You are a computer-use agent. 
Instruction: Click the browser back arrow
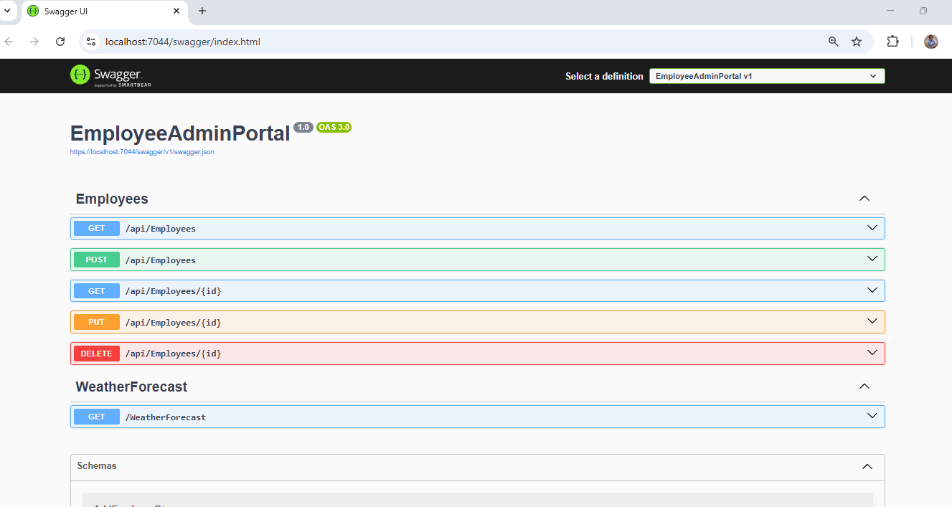tap(9, 42)
